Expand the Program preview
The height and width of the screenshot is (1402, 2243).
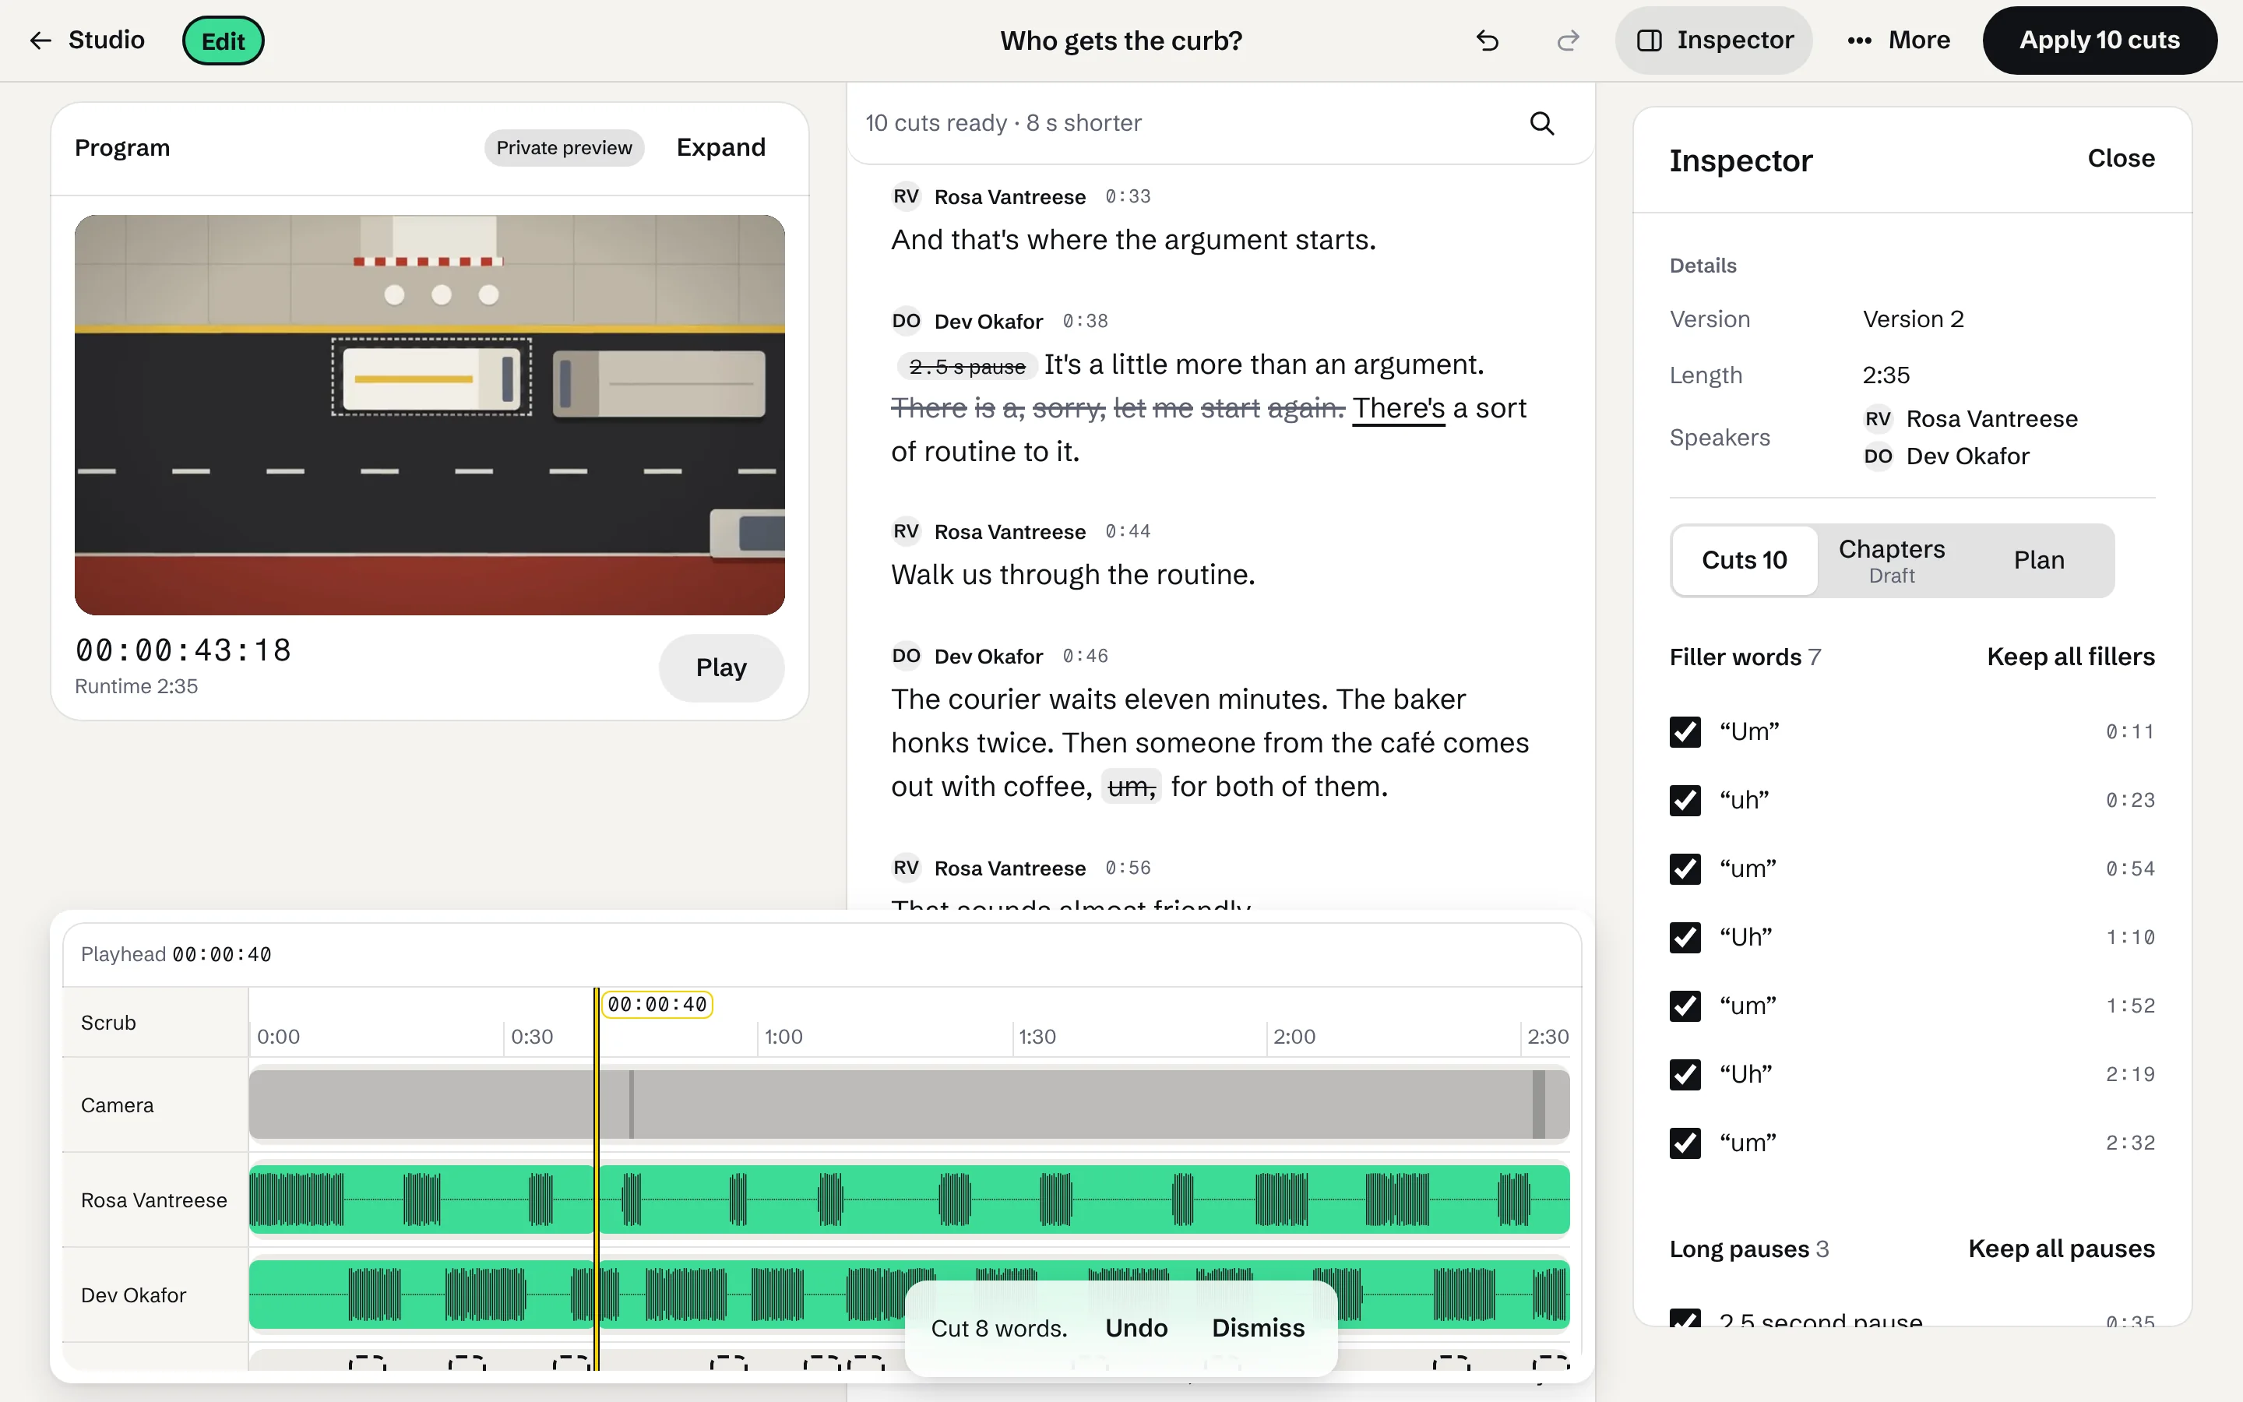[720, 147]
